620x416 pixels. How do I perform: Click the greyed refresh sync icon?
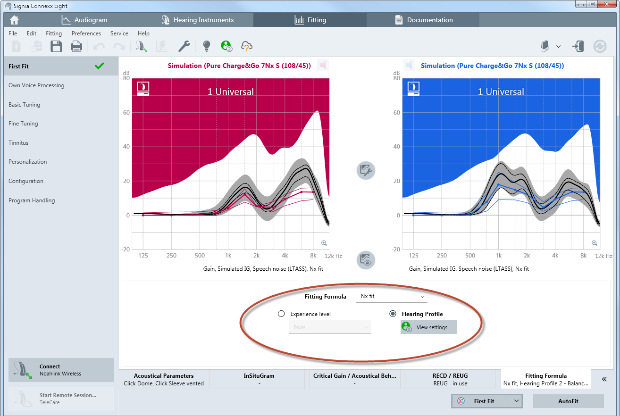pos(600,46)
